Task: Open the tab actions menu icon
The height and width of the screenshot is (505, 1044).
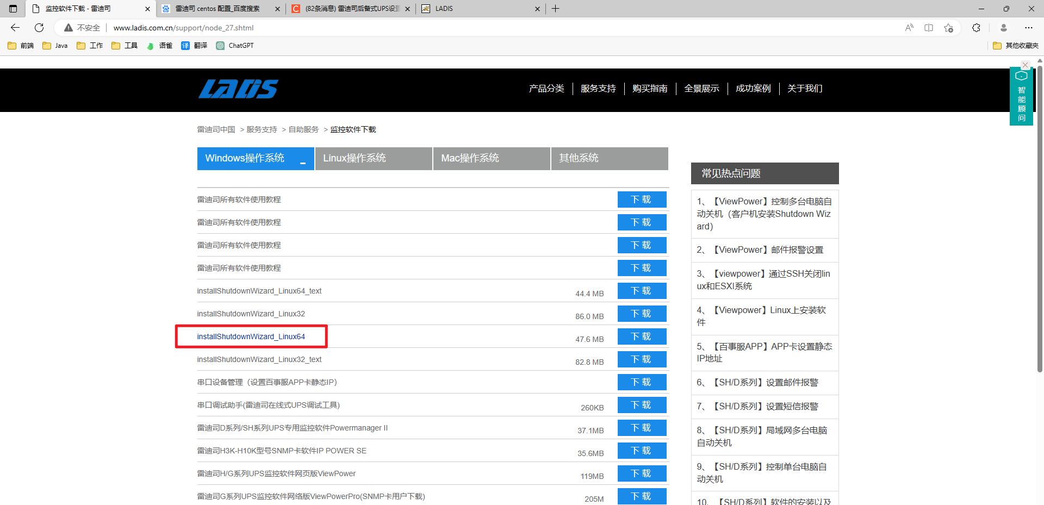Action: [x=13, y=9]
